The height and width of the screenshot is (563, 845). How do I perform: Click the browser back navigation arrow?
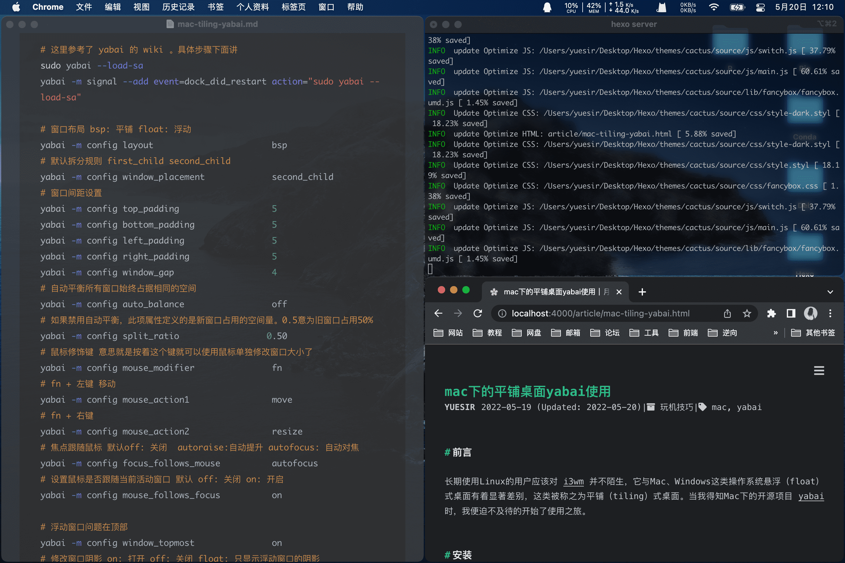[x=438, y=313]
